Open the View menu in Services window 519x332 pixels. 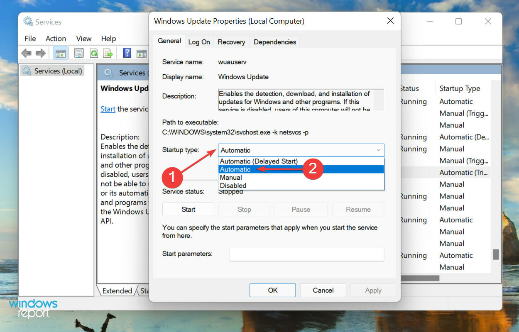coord(83,39)
